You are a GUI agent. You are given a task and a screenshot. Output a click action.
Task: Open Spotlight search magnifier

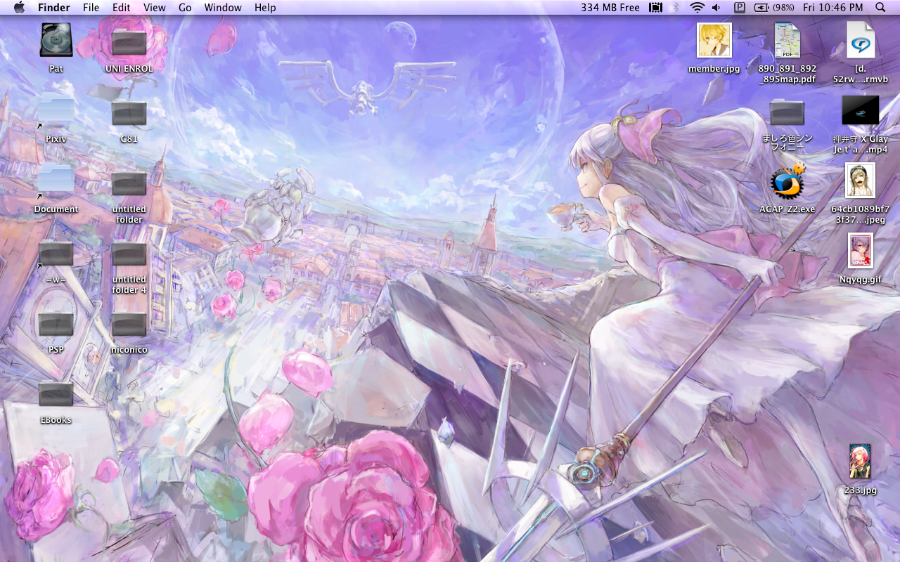click(881, 8)
